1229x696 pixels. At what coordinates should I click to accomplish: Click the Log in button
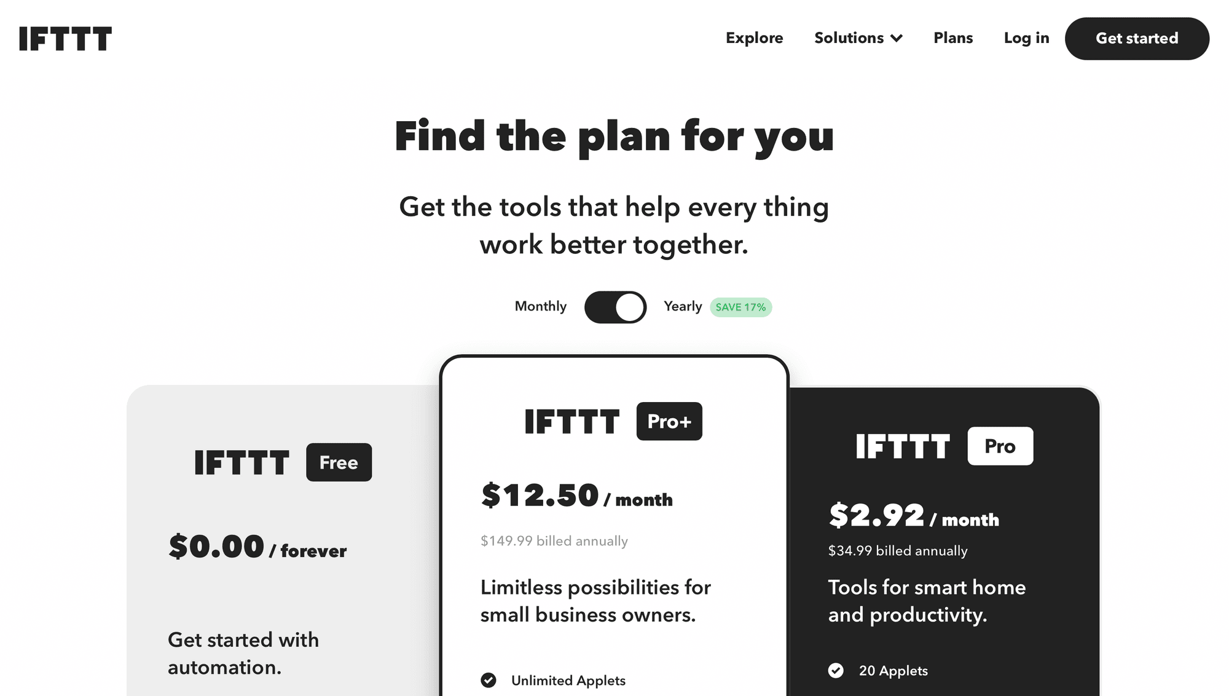coord(1026,38)
